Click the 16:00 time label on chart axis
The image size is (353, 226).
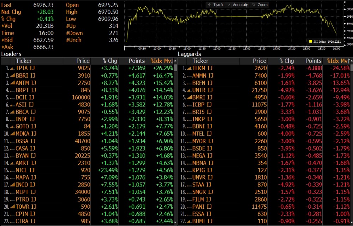pos(336,49)
